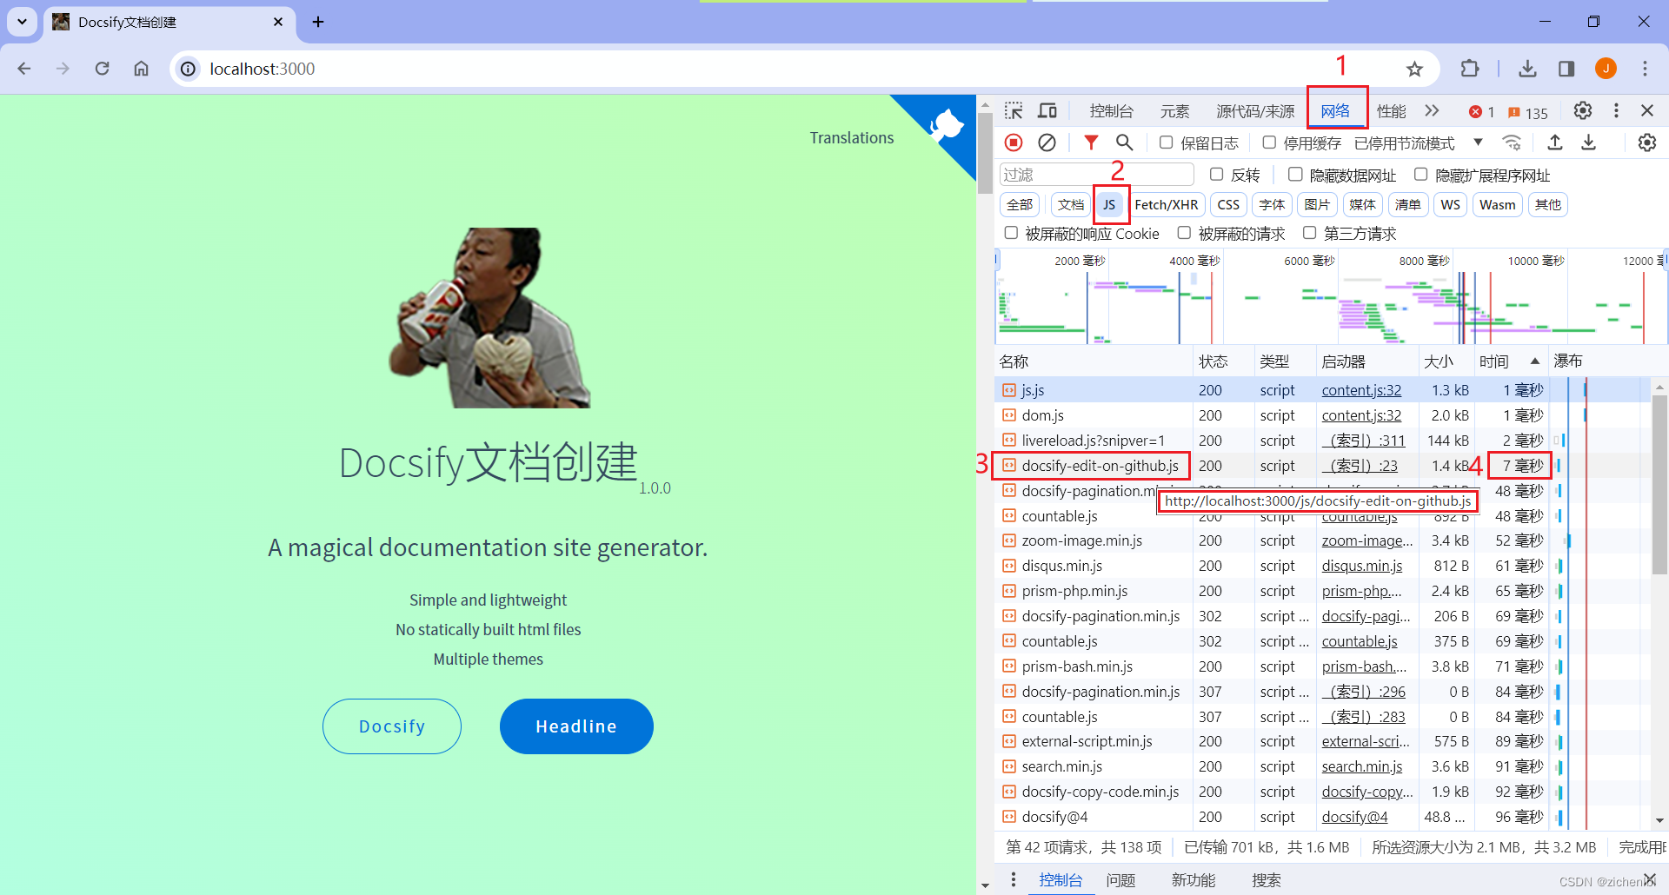Screen dimensions: 1669x895
Task: Bookmark this page star icon
Action: click(x=1415, y=69)
